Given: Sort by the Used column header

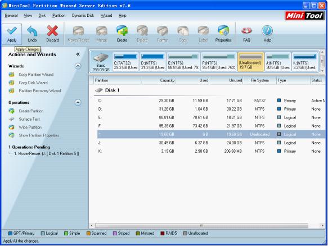Looking at the screenshot, I should coord(192,80).
